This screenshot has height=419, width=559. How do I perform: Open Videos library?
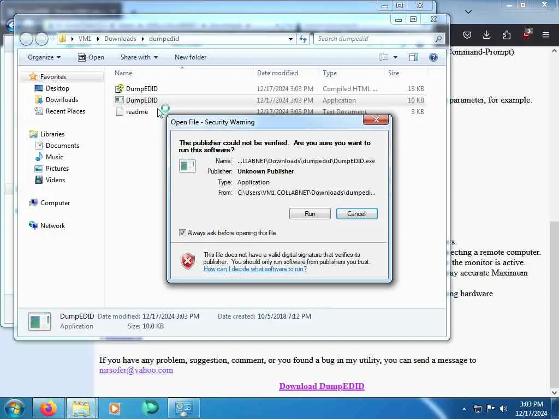click(x=55, y=180)
